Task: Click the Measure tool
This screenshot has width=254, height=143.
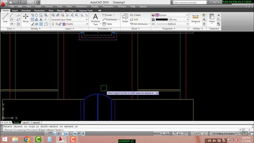Action: [196, 19]
